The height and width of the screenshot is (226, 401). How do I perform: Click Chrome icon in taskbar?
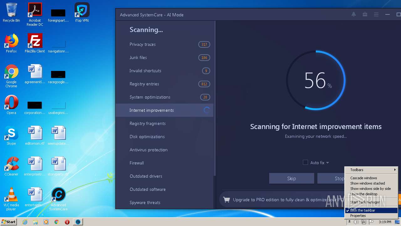click(x=56, y=222)
